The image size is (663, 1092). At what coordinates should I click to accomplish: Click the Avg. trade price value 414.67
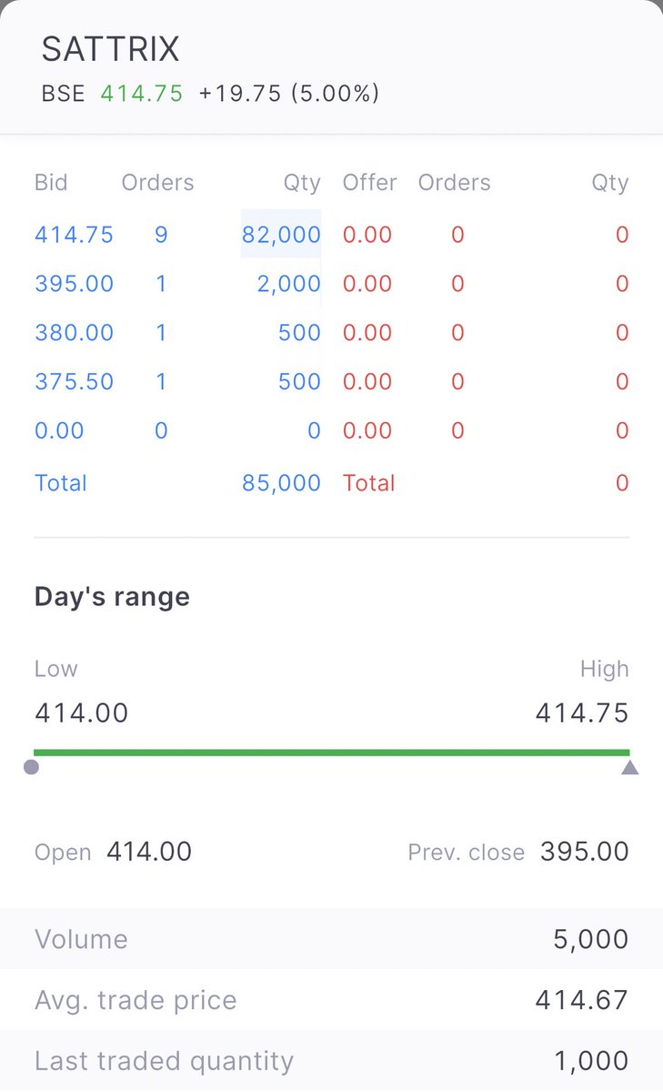(582, 1000)
